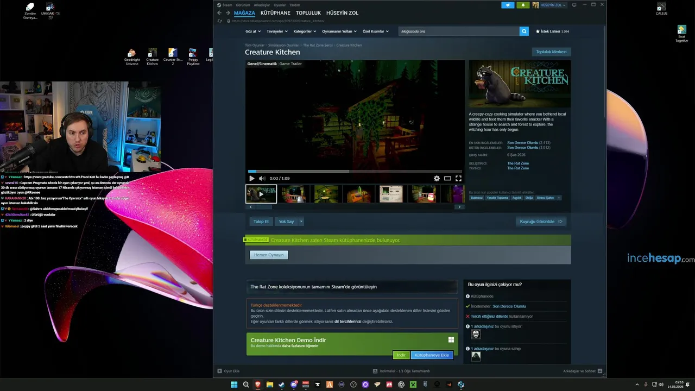Open the Oyunlar menu
This screenshot has height=391, width=695.
[280, 5]
